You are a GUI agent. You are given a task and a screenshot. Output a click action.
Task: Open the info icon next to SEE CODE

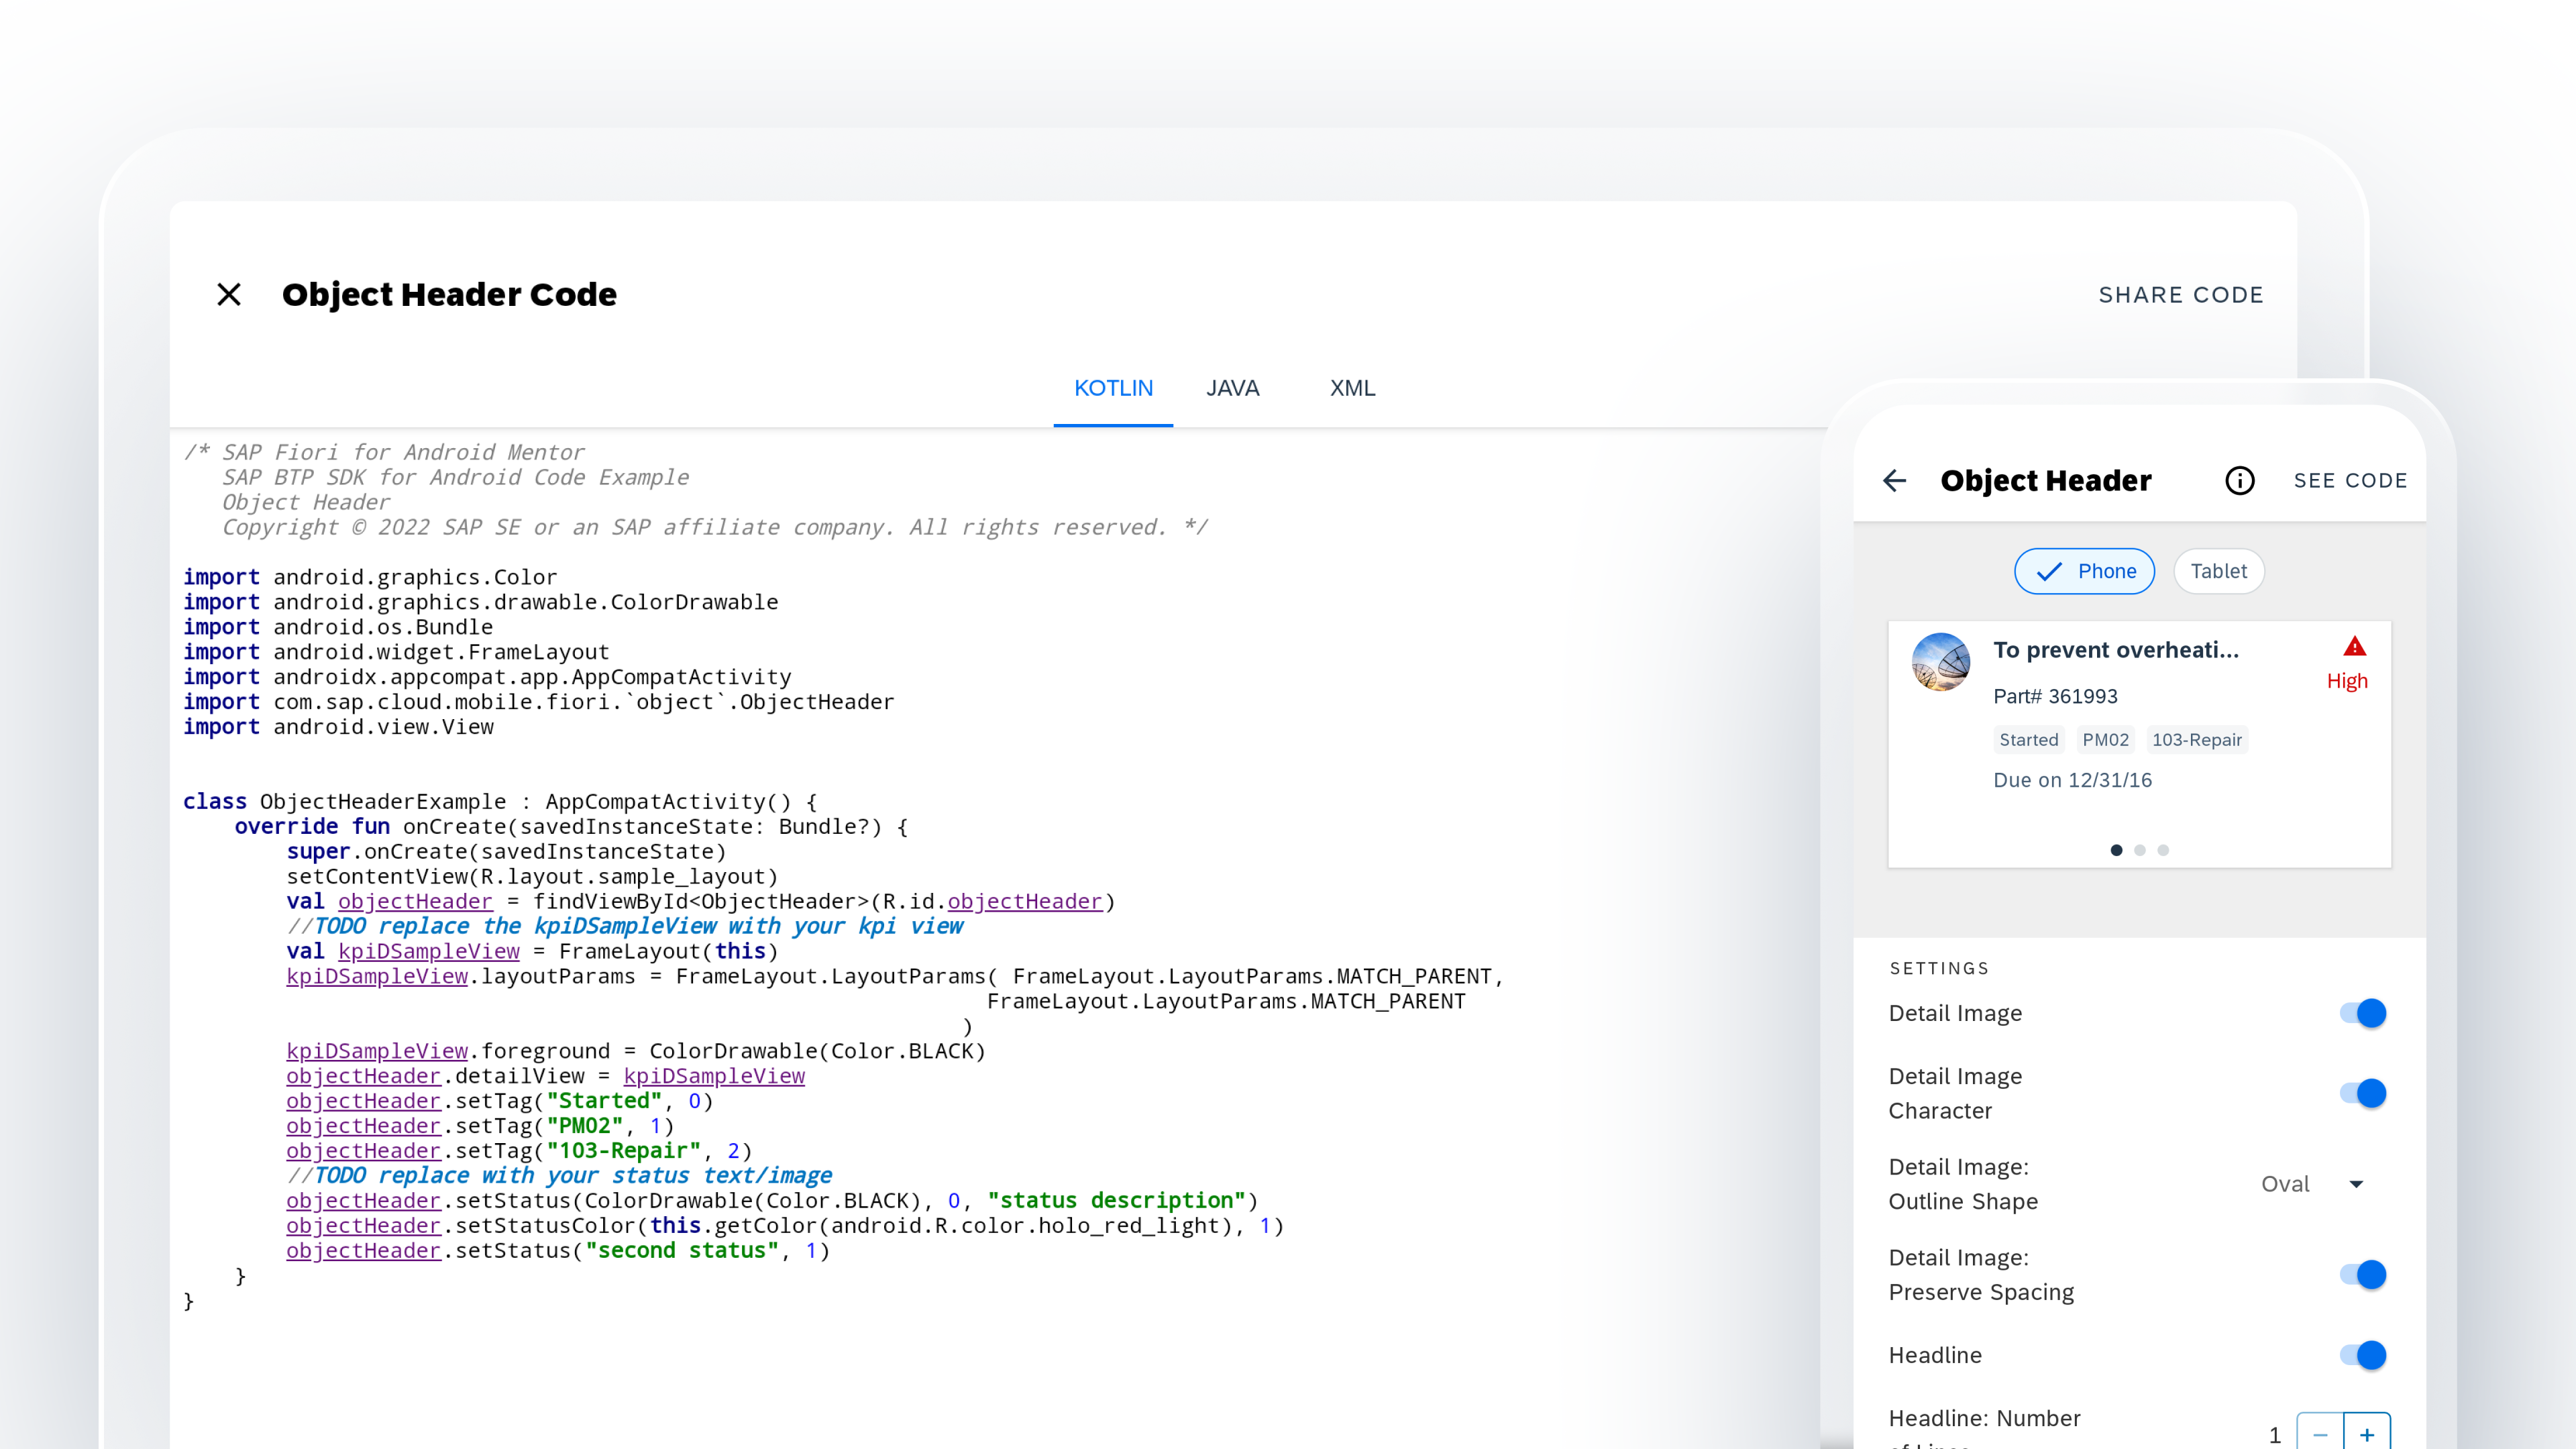2240,481
